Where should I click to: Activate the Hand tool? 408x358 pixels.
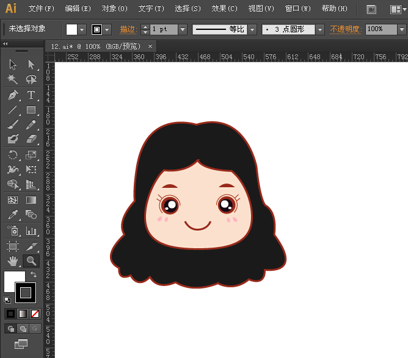[x=13, y=261]
